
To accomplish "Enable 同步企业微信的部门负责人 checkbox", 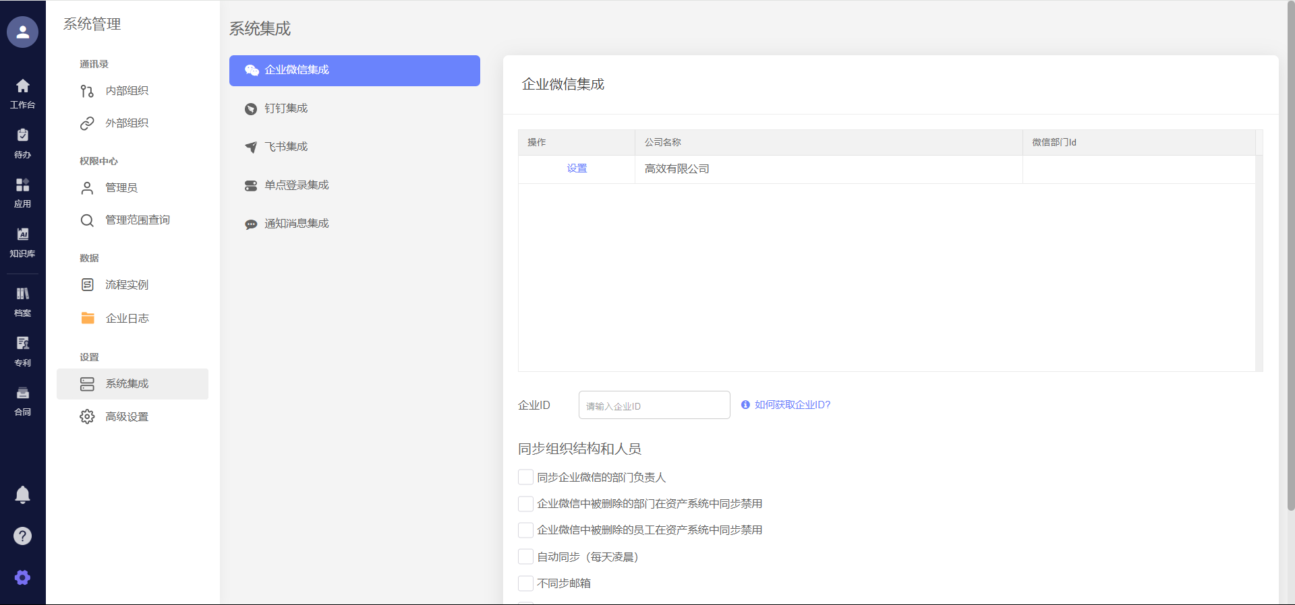I will click(525, 477).
